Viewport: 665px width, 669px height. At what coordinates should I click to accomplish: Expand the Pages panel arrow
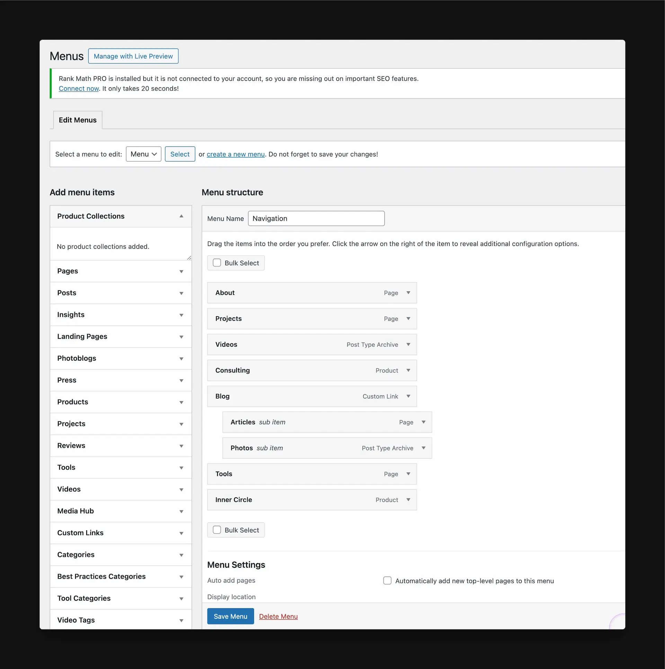click(181, 271)
